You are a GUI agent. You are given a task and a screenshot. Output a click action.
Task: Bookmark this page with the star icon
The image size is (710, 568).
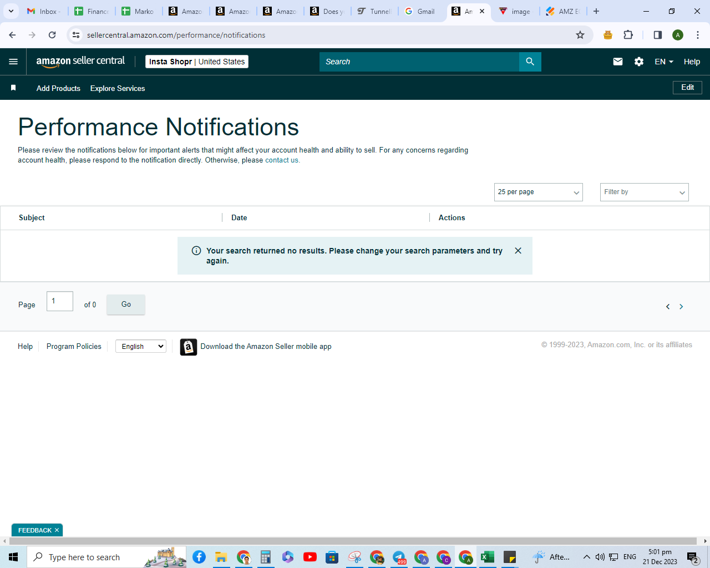point(580,35)
